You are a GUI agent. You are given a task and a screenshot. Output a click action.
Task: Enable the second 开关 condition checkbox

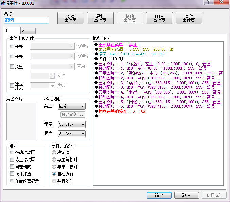pyautogui.click(x=12, y=56)
